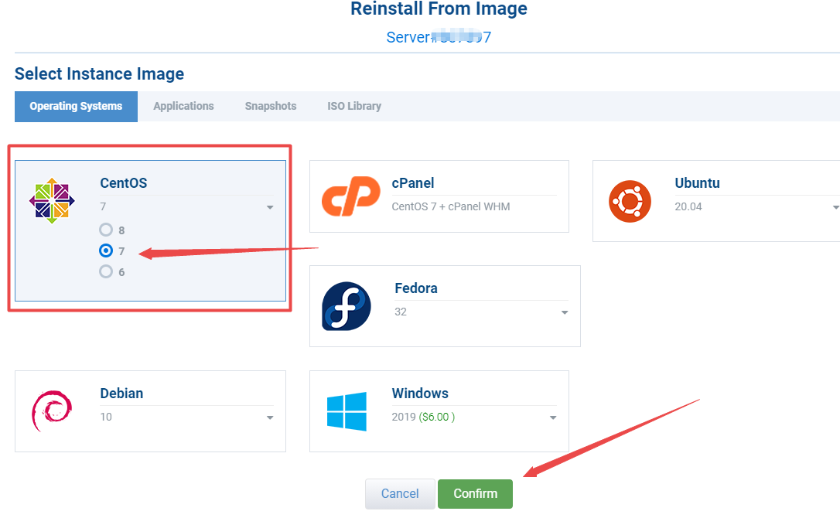The width and height of the screenshot is (840, 518).
Task: Click the Fedora logo icon
Action: tap(346, 306)
